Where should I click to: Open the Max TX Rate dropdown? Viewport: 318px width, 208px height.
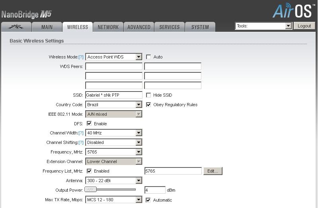[x=113, y=200]
